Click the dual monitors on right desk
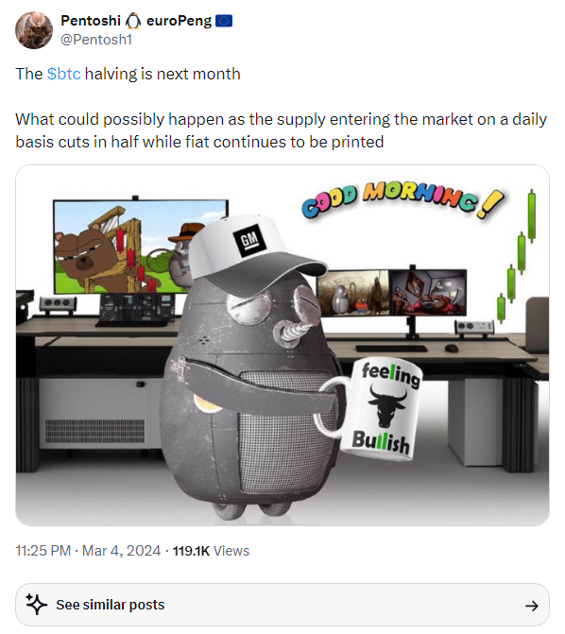The height and width of the screenshot is (634, 565). click(391, 293)
